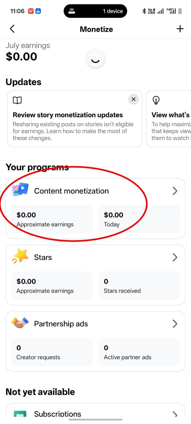191x424 pixels.
Task: Expand Subscriptions using its chevron
Action: point(175,414)
